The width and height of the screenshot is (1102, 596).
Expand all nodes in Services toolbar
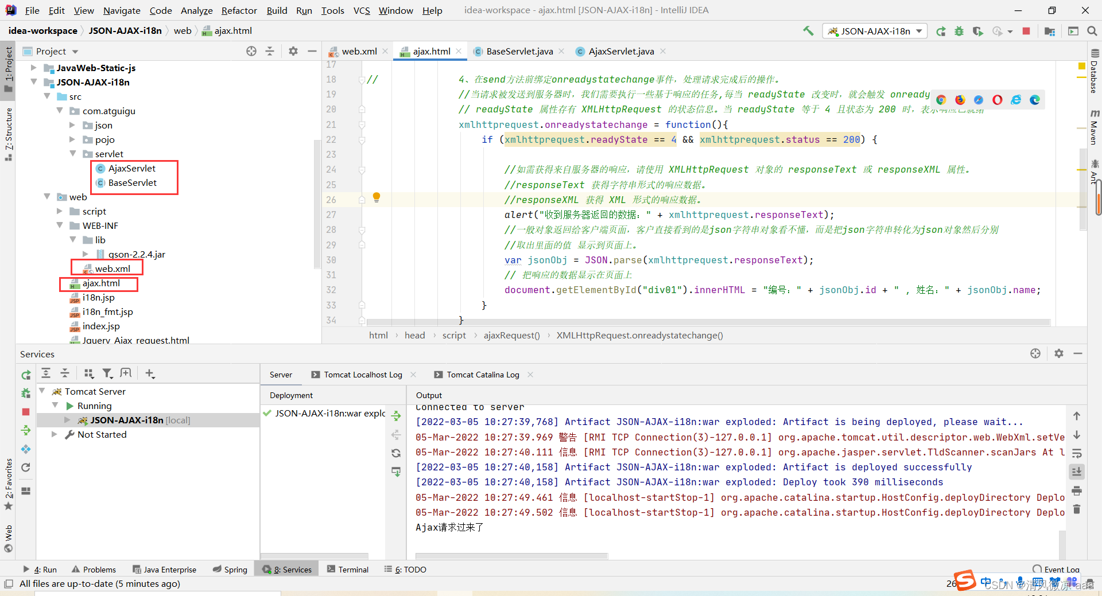coord(46,373)
